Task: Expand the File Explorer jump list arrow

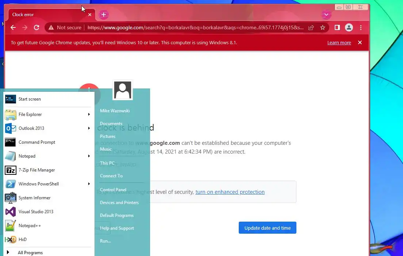Action: (x=89, y=114)
